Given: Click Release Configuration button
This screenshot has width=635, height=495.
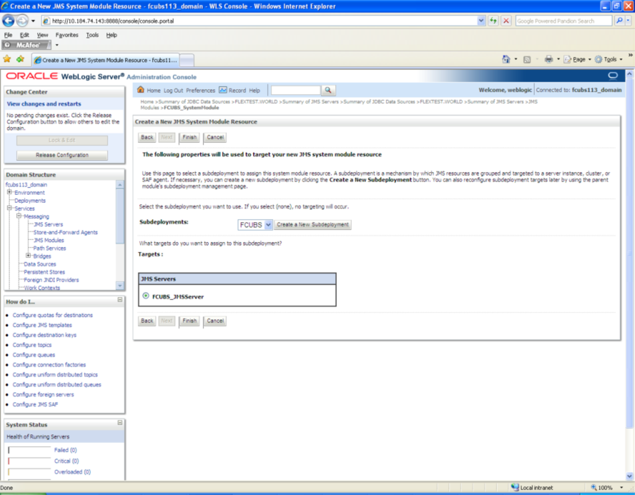Looking at the screenshot, I should click(x=62, y=155).
